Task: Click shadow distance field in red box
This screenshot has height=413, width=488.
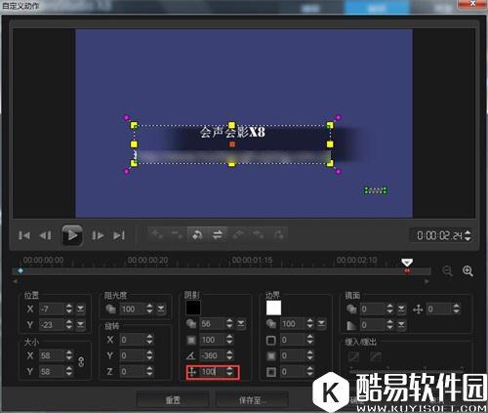Action: (x=213, y=372)
